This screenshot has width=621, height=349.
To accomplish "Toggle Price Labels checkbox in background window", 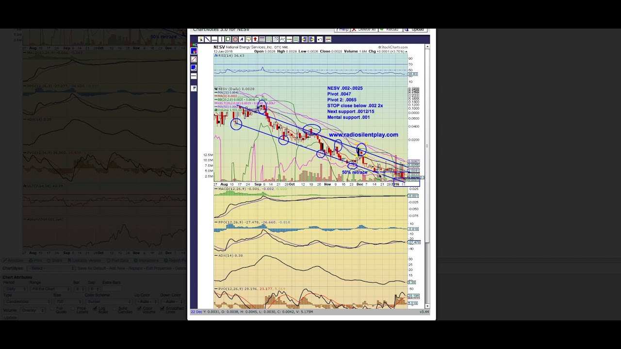I will [x=73, y=309].
